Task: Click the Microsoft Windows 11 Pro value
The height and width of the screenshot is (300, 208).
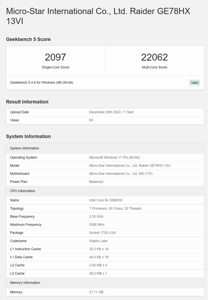Action: tap(114, 157)
